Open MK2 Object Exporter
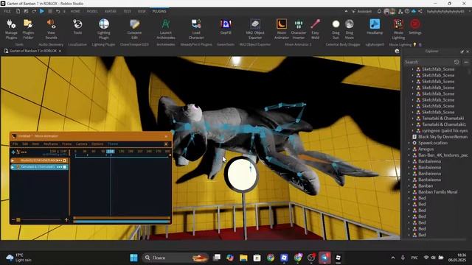 coord(255,29)
